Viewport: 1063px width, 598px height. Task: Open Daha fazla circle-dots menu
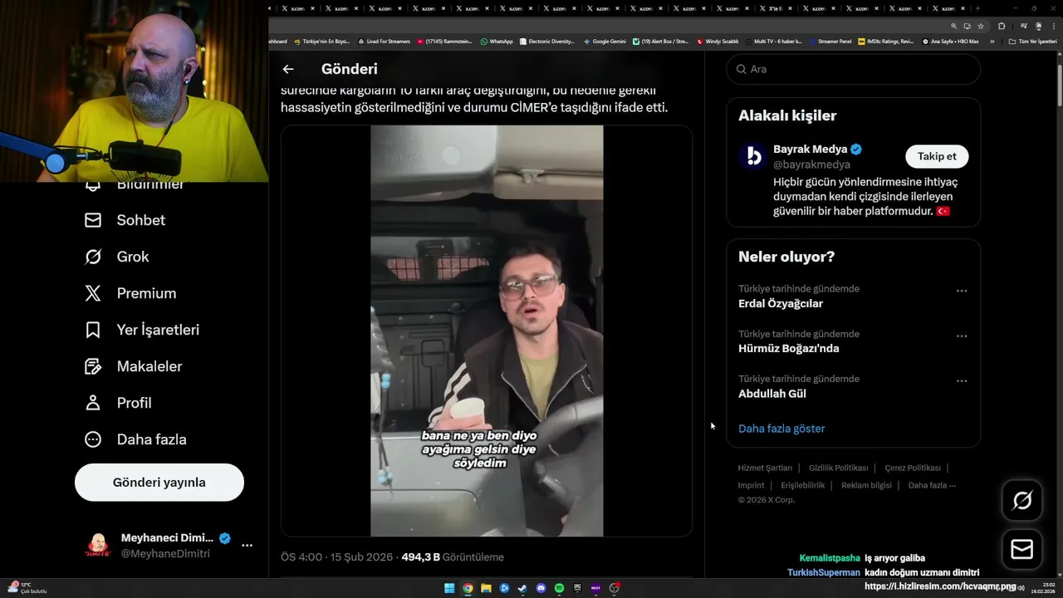point(135,439)
